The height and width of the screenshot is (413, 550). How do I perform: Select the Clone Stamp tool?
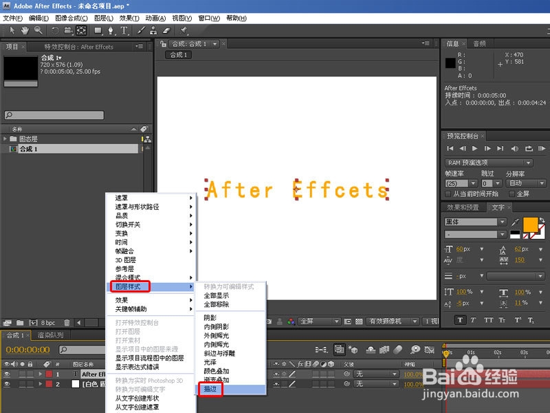pos(153,30)
